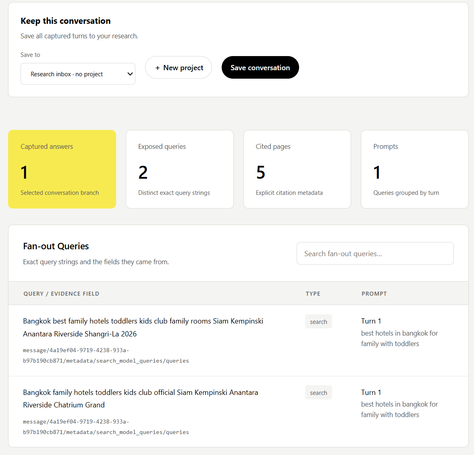Viewport: 474px width, 455px height.
Task: Click the New project button
Action: [x=178, y=67]
